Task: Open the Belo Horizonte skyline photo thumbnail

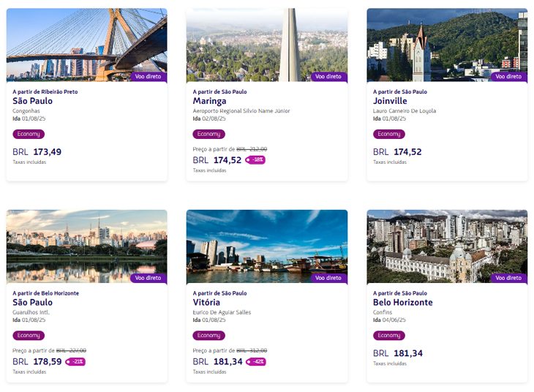Action: pyautogui.click(x=447, y=246)
